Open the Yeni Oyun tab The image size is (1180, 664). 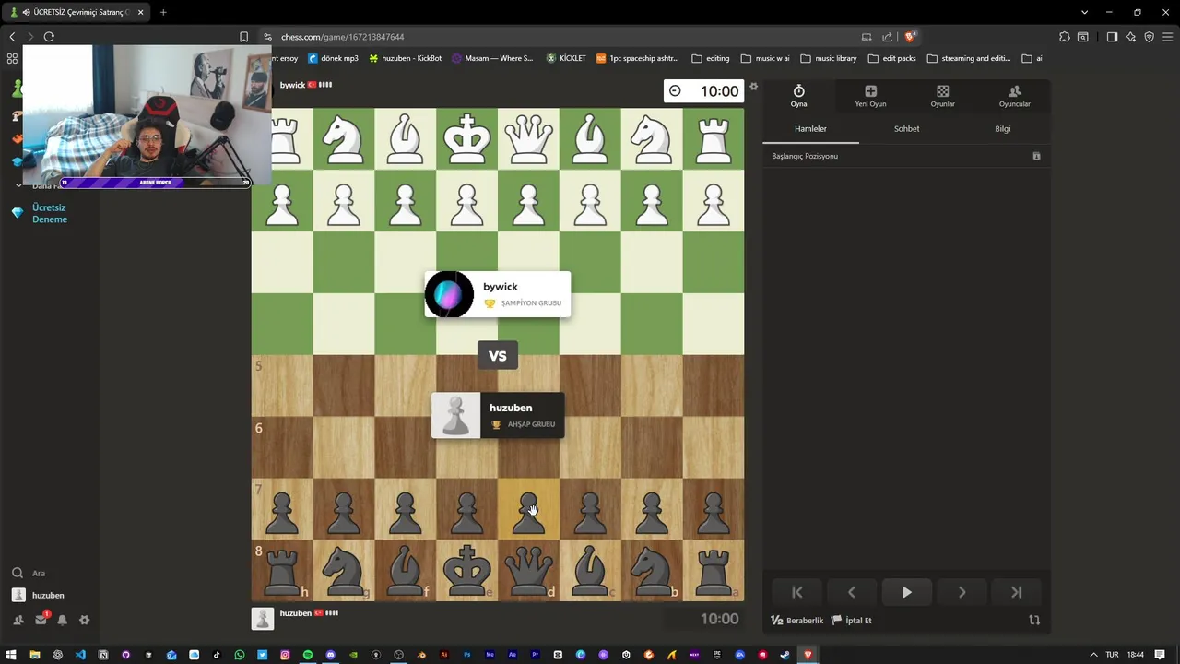click(870, 95)
